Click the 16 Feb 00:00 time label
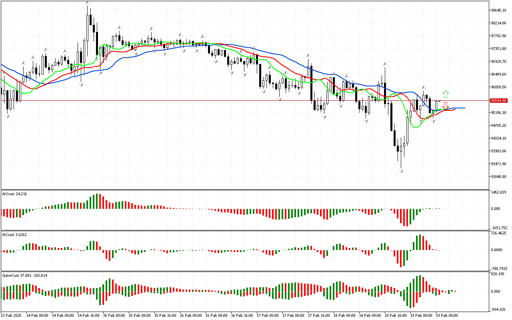The height and width of the screenshot is (320, 512). pyautogui.click(x=191, y=316)
